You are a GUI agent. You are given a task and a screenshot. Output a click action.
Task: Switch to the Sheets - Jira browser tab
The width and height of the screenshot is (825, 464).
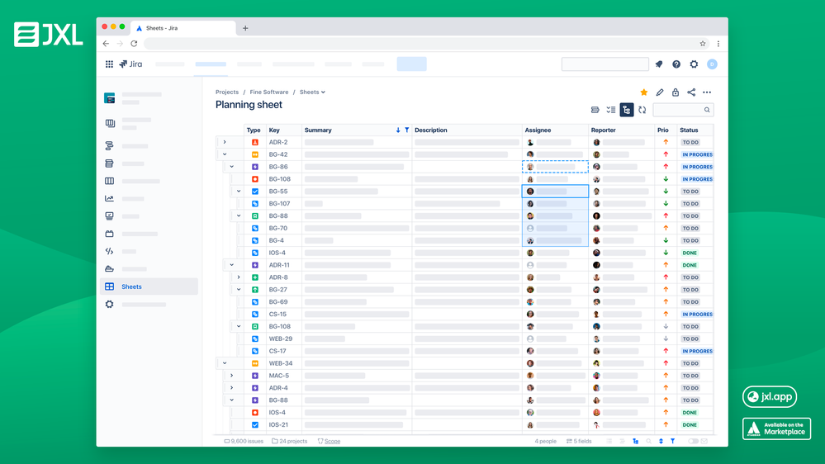point(182,28)
